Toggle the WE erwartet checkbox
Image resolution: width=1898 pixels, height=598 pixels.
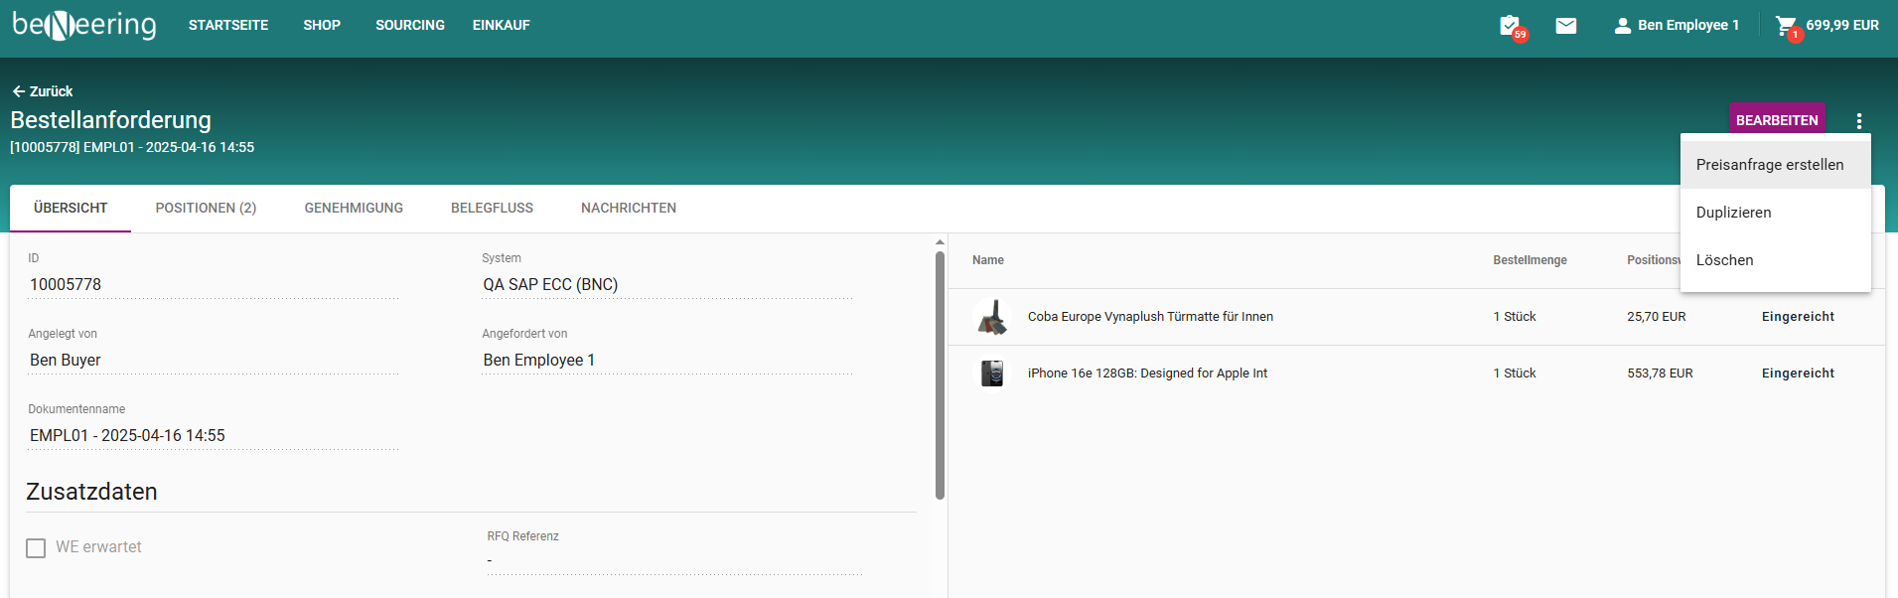pos(36,548)
